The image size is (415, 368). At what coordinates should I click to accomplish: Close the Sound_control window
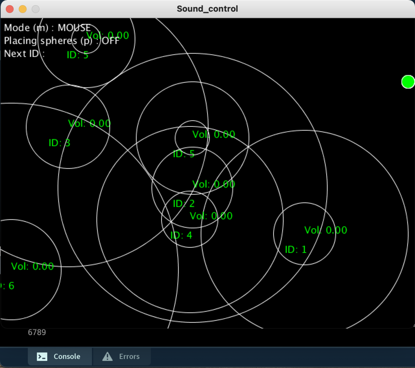[10, 9]
